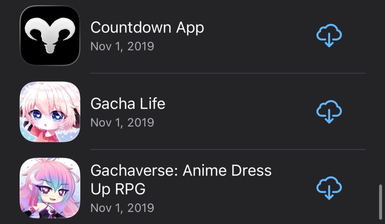Screen dimensions: 385x224
Task: Tap the skull with curved horns app artwork
Action: (50, 35)
